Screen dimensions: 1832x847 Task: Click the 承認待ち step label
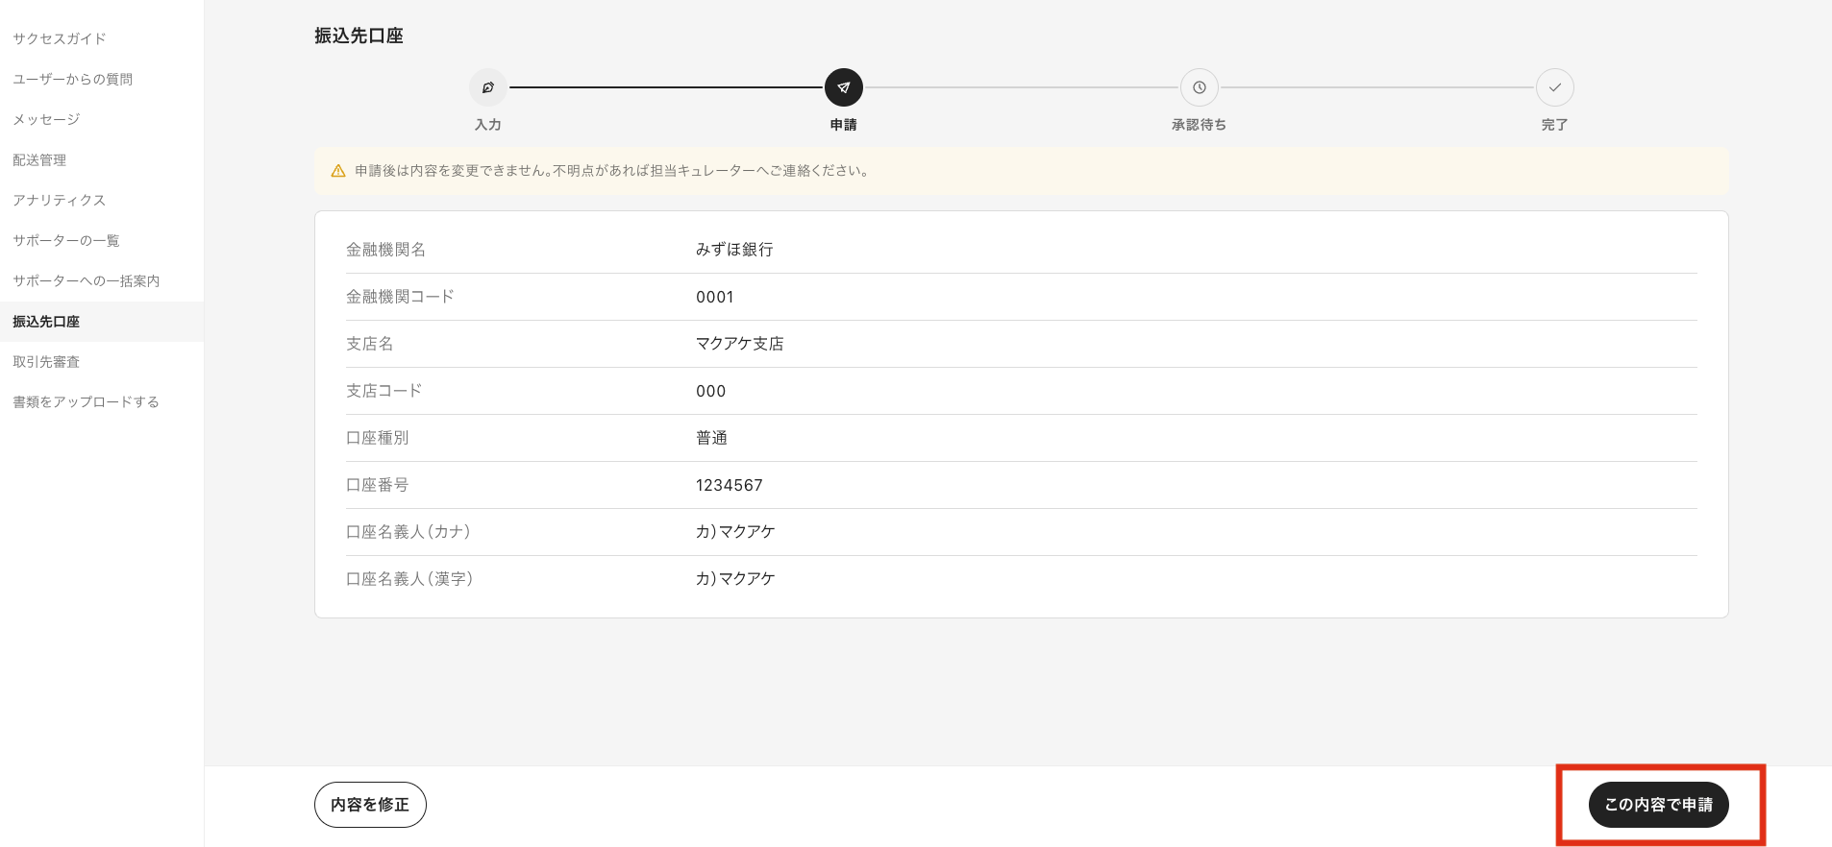tap(1200, 125)
